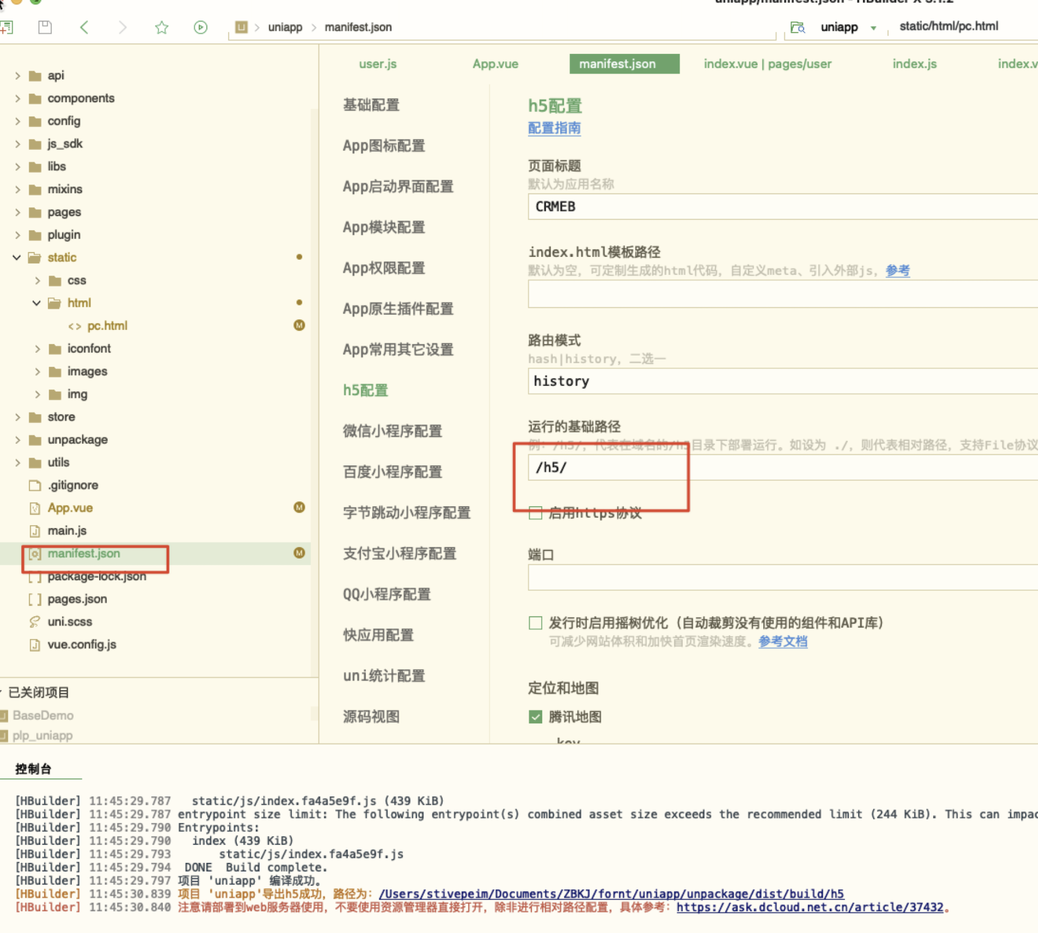
Task: Click the vue.config.js file icon
Action: (35, 645)
